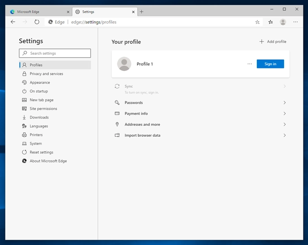Switch to the Microsoft Edge tab
Viewport: 308px width, 245px height.
(39, 12)
